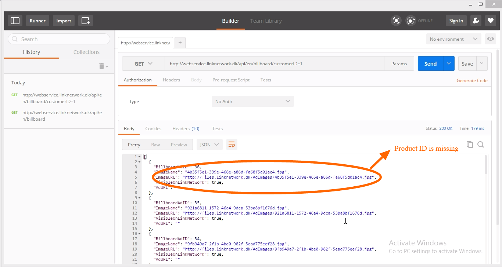Open the response Tests tab
The image size is (502, 267).
tap(217, 128)
